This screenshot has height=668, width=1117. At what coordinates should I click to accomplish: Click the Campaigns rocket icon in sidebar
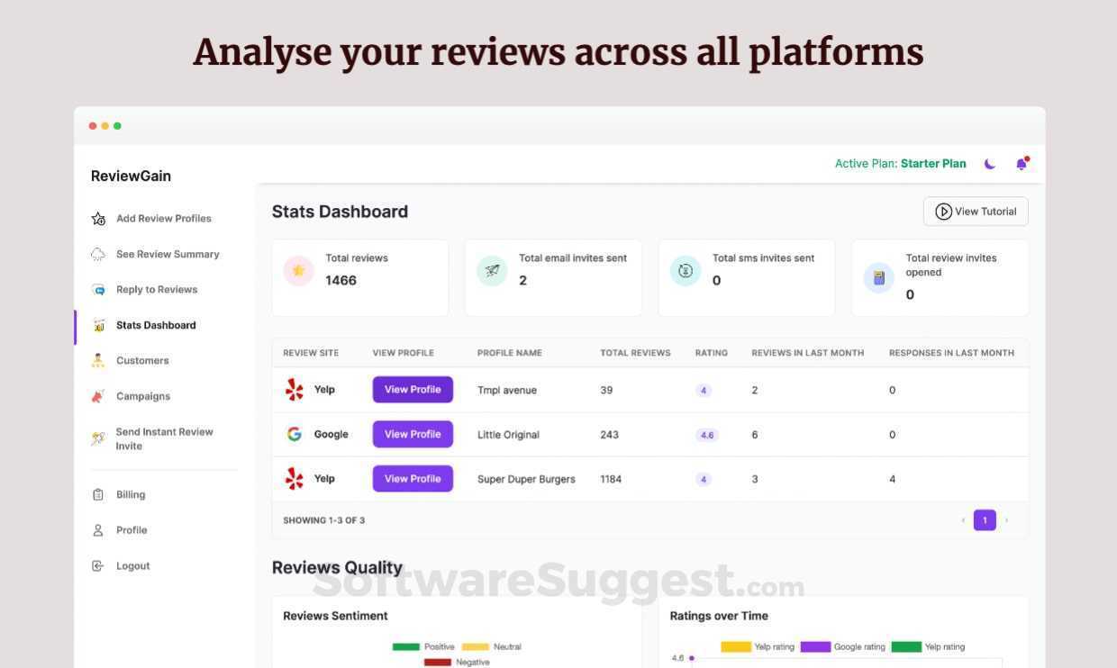[97, 396]
